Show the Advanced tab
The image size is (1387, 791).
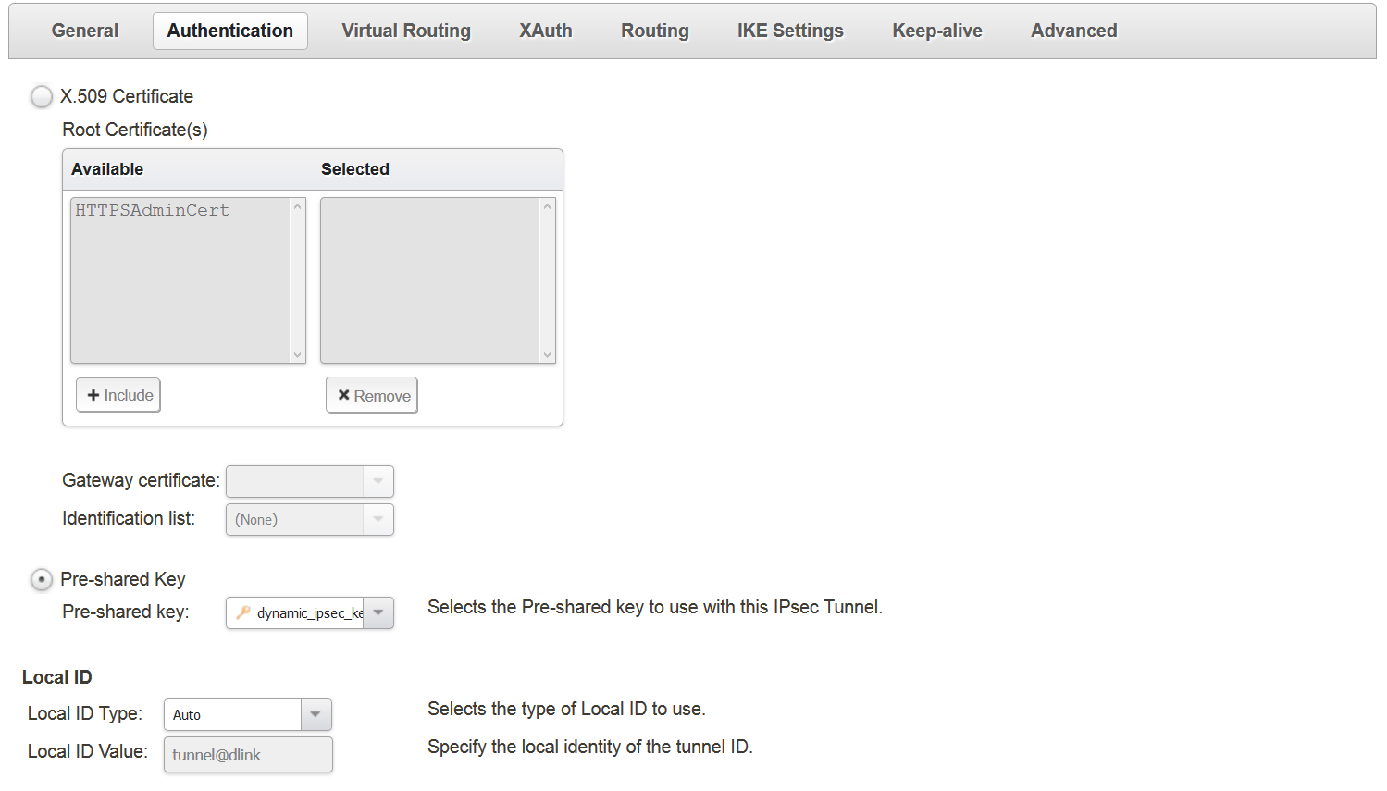click(x=1074, y=31)
